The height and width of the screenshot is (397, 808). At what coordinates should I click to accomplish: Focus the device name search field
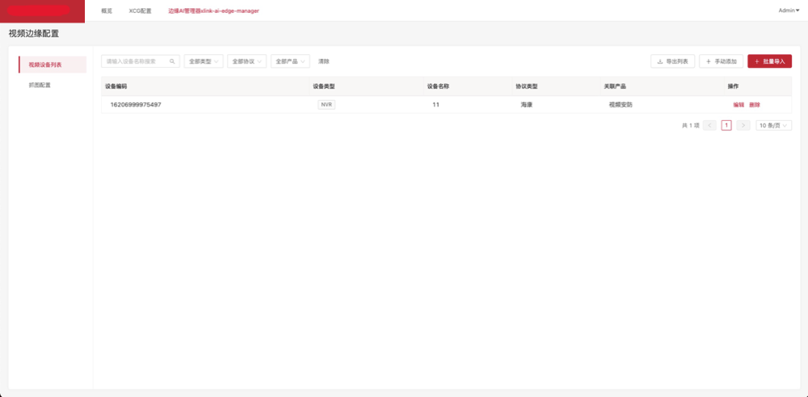(x=136, y=61)
